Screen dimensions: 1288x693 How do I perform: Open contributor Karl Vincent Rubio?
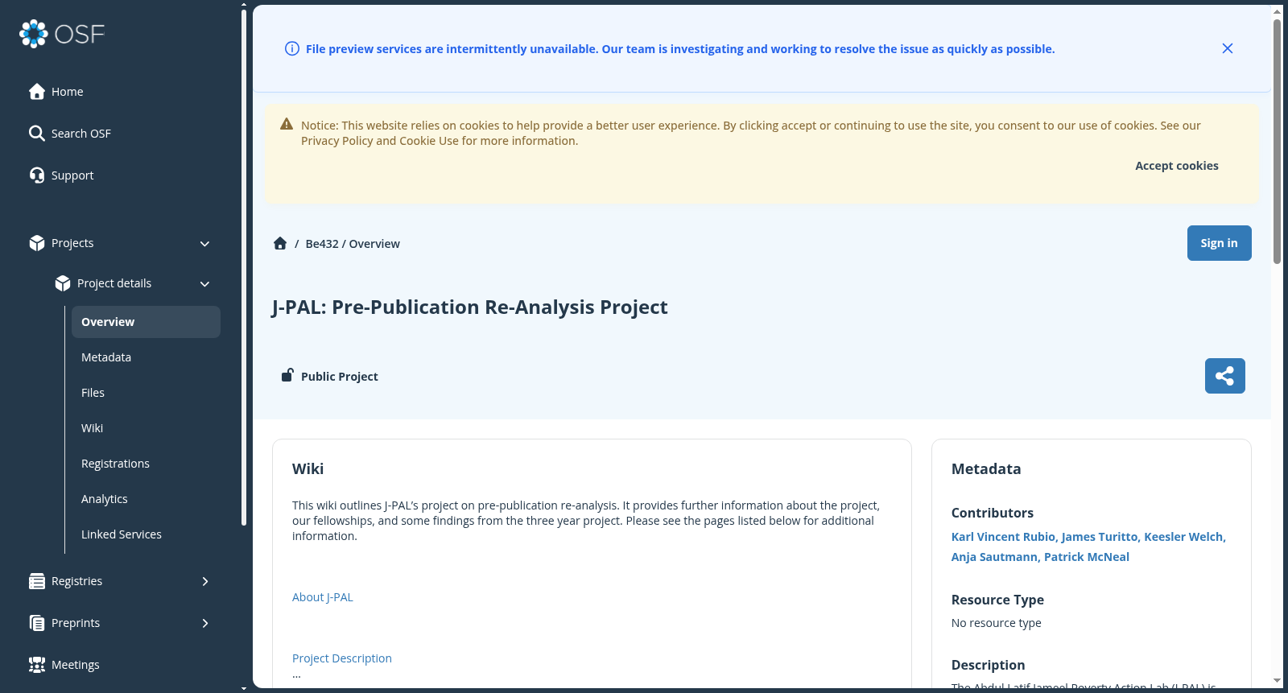coord(1003,537)
